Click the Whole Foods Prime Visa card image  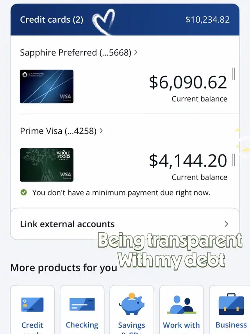(46, 165)
